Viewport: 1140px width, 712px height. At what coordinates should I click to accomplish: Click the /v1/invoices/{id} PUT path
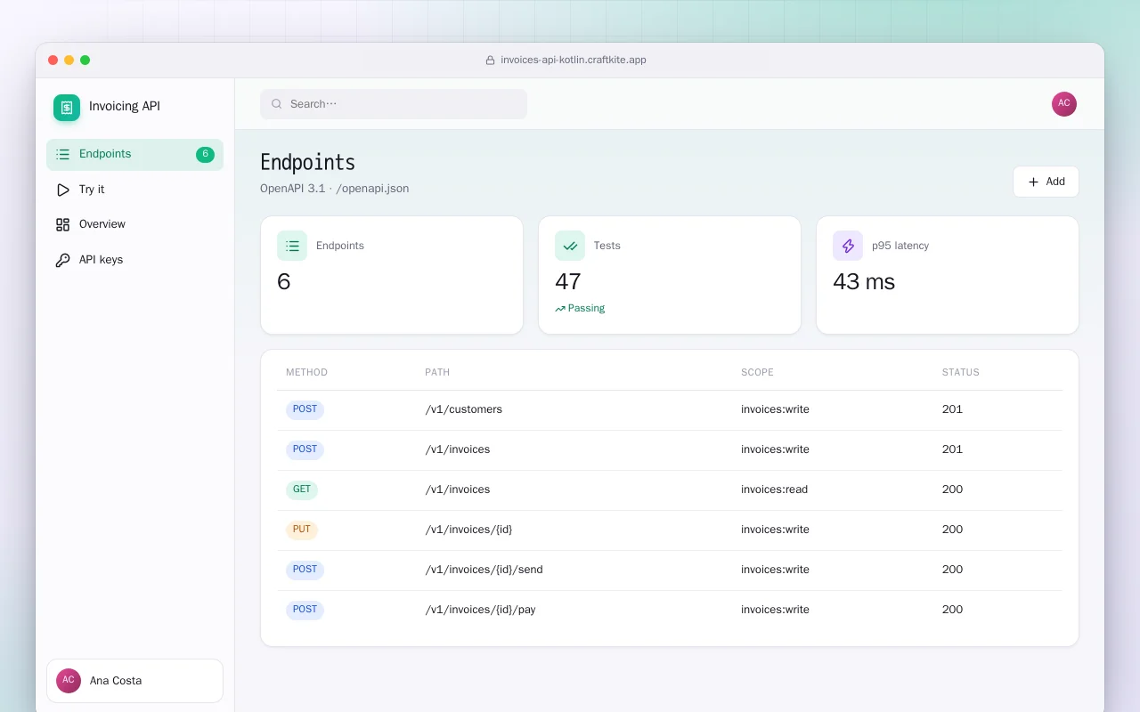tap(468, 530)
